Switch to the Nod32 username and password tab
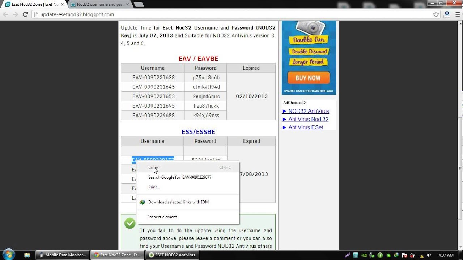 coord(99,4)
